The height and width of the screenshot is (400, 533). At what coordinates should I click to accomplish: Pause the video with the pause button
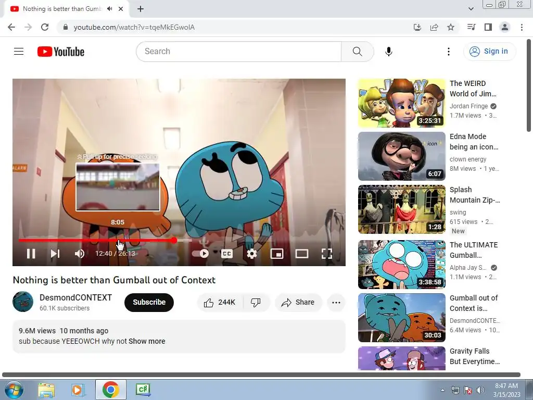[31, 254]
